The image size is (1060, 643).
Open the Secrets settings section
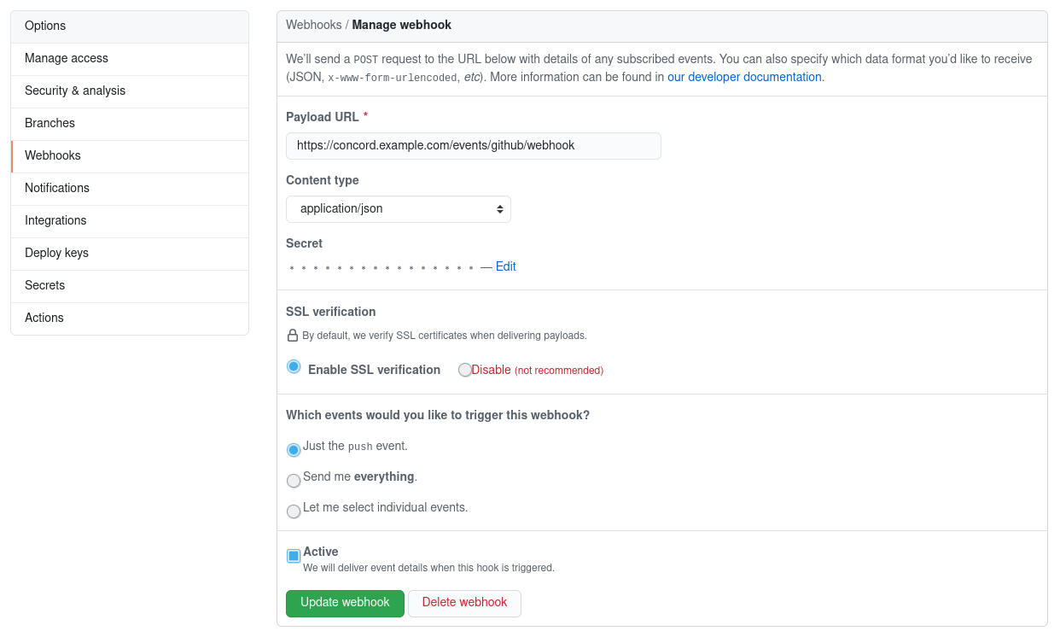[x=44, y=285]
